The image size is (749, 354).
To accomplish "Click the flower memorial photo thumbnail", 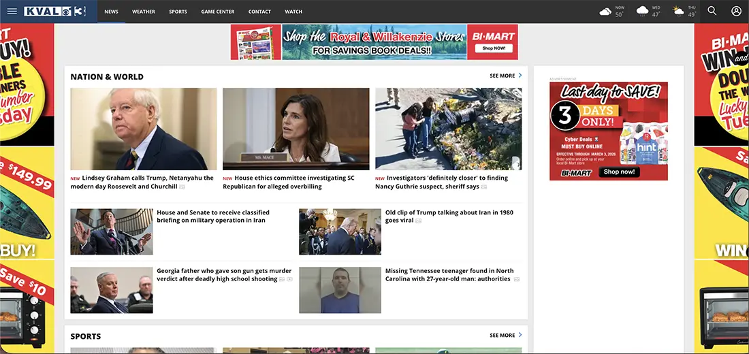I will tap(448, 129).
